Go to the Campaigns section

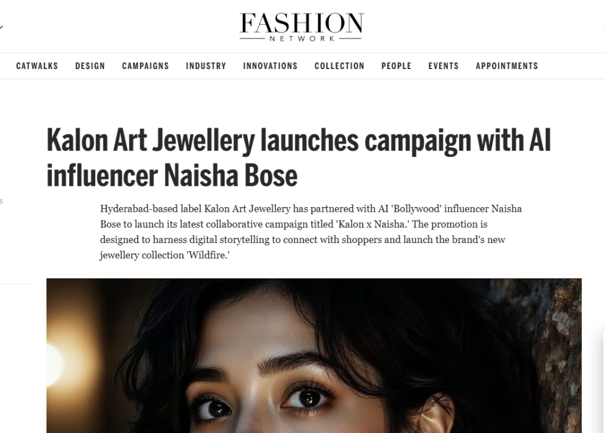pyautogui.click(x=145, y=66)
